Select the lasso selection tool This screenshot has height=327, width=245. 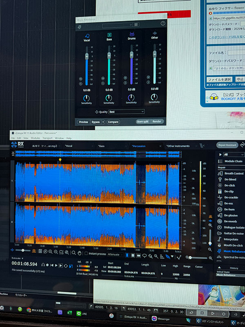pos(145,256)
